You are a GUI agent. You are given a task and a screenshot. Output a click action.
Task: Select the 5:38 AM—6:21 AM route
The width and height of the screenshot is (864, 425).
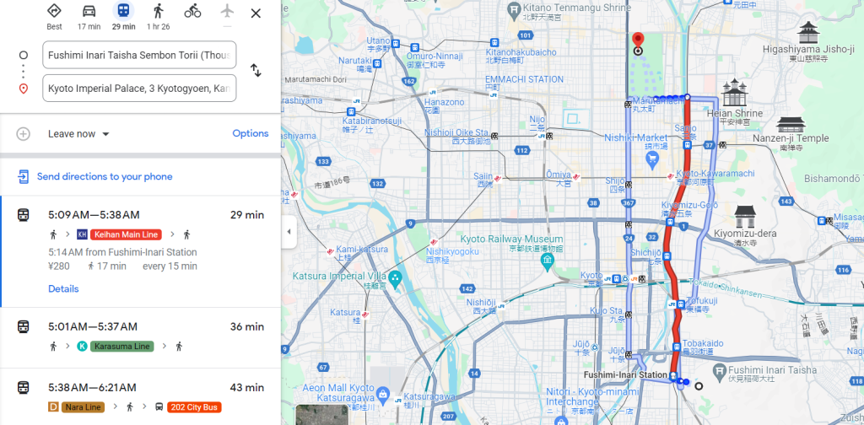pos(141,397)
